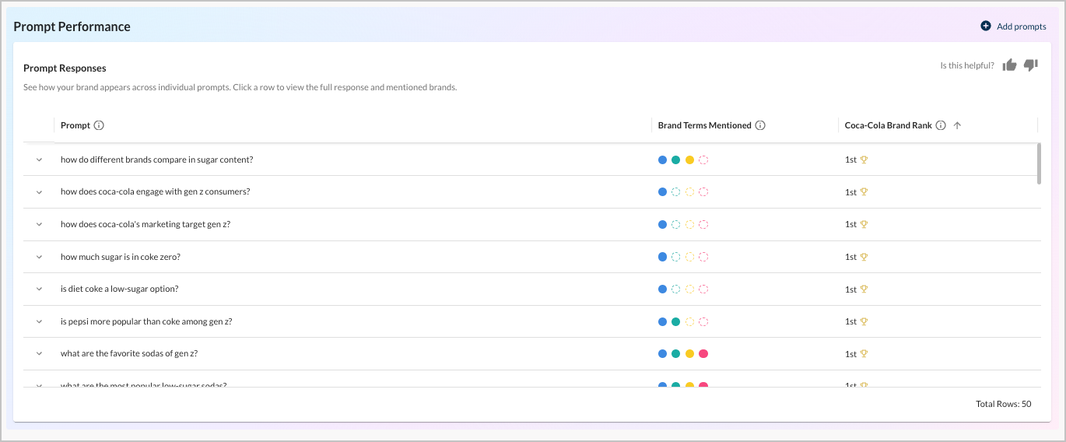
Task: Click the Total Rows: 50 label
Action: point(1003,404)
